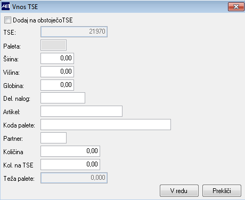Click the Teža palete field
The width and height of the screenshot is (245, 200).
pos(74,178)
